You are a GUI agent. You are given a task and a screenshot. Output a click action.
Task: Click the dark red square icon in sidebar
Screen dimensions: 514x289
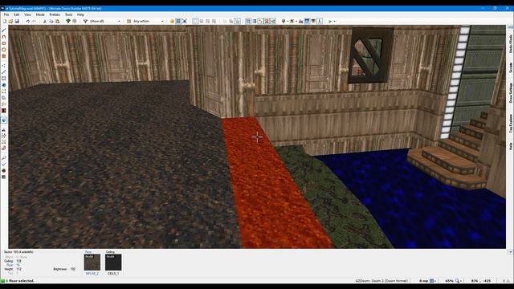click(4, 111)
